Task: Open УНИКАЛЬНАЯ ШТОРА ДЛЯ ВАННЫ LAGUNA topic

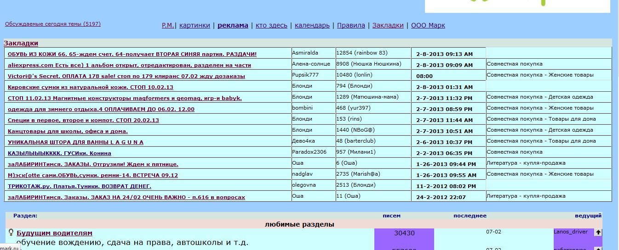Action: (x=75, y=142)
